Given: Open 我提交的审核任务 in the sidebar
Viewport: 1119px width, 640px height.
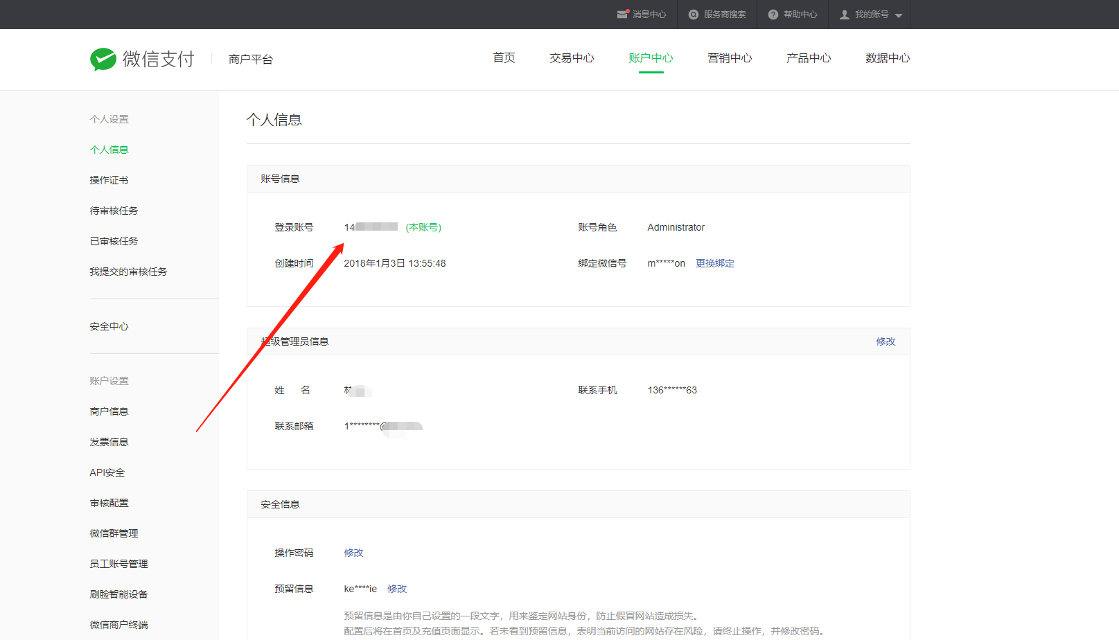Looking at the screenshot, I should pos(128,272).
